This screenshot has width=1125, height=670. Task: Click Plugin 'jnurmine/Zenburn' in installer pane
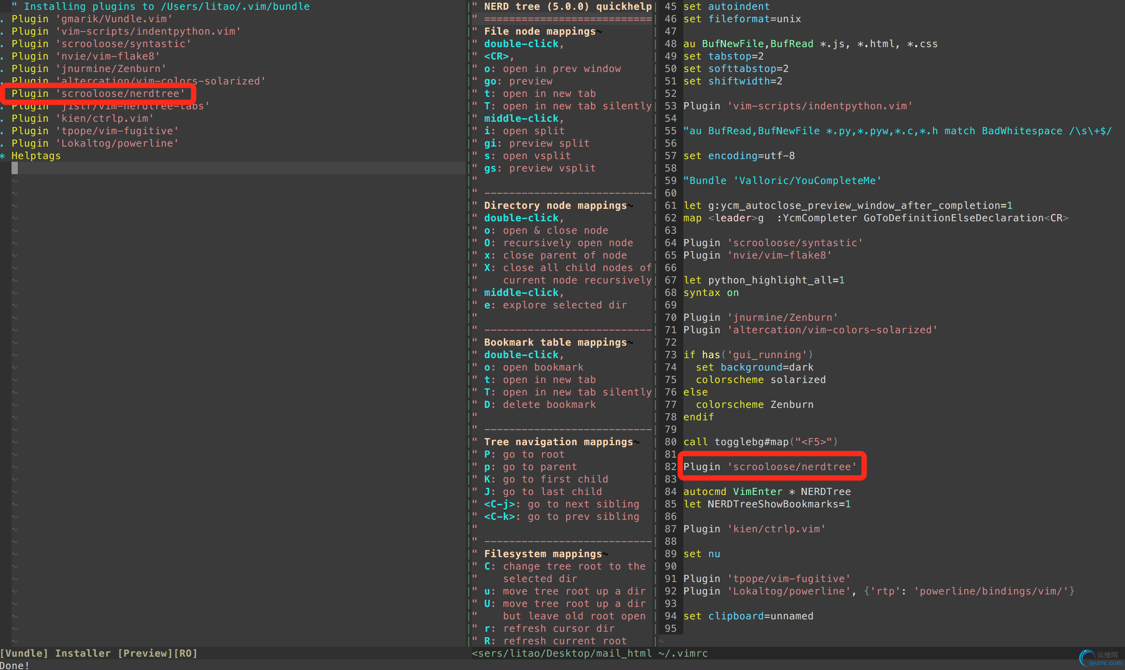(x=89, y=68)
